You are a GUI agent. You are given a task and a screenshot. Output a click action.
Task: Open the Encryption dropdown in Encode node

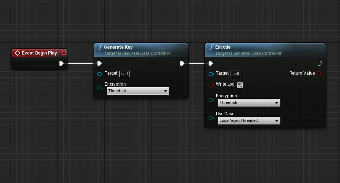(x=249, y=103)
